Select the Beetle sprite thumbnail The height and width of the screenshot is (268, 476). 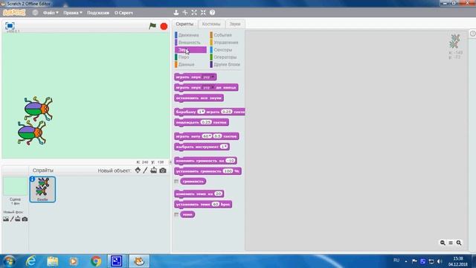pyautogui.click(x=42, y=189)
